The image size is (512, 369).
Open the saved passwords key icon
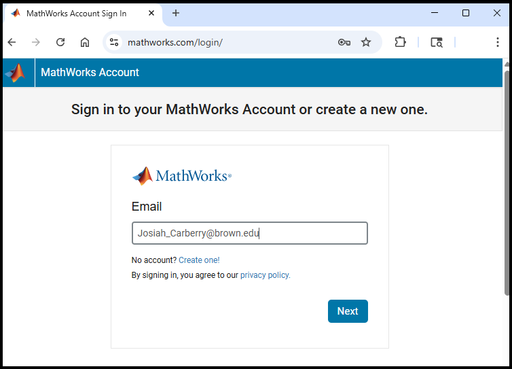point(344,42)
